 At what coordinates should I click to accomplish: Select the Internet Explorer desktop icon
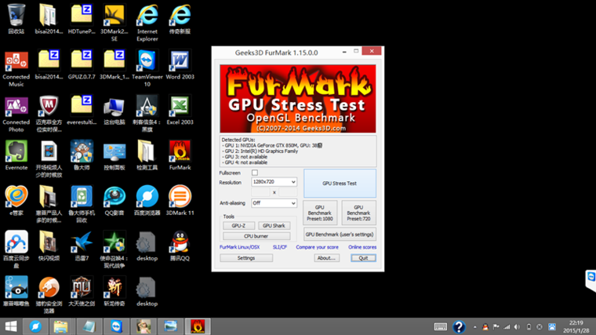click(x=147, y=23)
